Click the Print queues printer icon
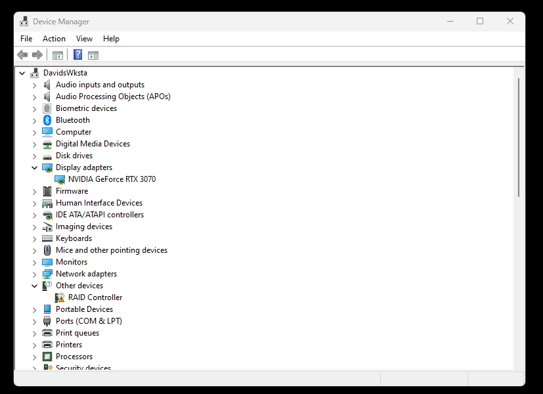543x394 pixels. [x=47, y=333]
